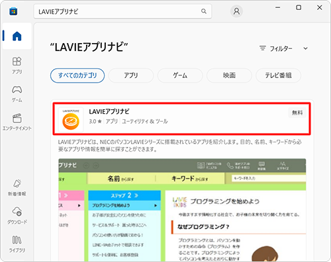Open the user account profile icon

pos(236,11)
